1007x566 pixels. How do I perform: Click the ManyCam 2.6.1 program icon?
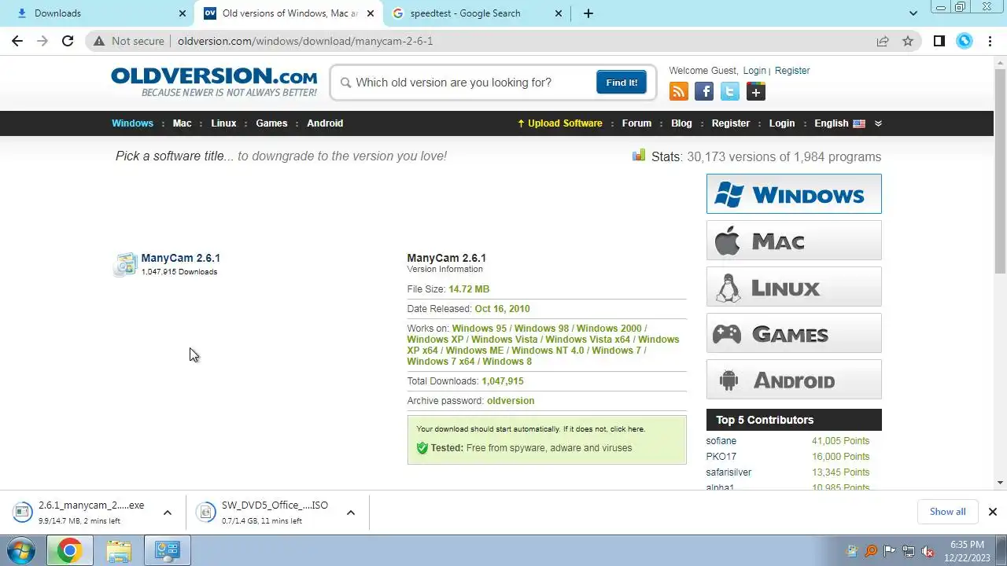point(126,265)
